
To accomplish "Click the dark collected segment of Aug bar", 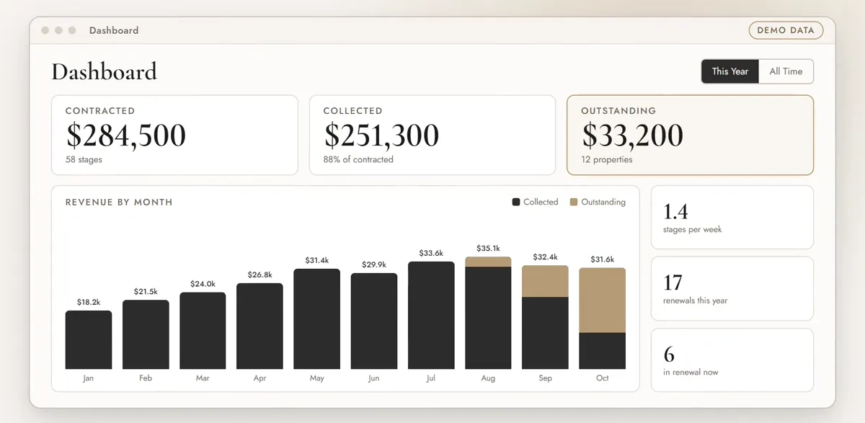I will coord(488,318).
